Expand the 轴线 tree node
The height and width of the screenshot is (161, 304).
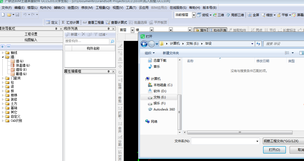(3, 53)
